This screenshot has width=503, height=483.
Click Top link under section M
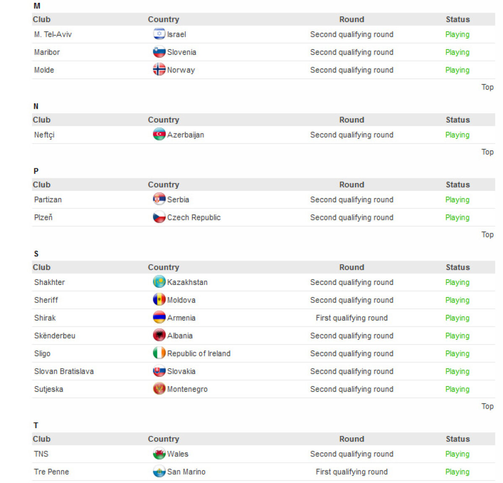[487, 87]
